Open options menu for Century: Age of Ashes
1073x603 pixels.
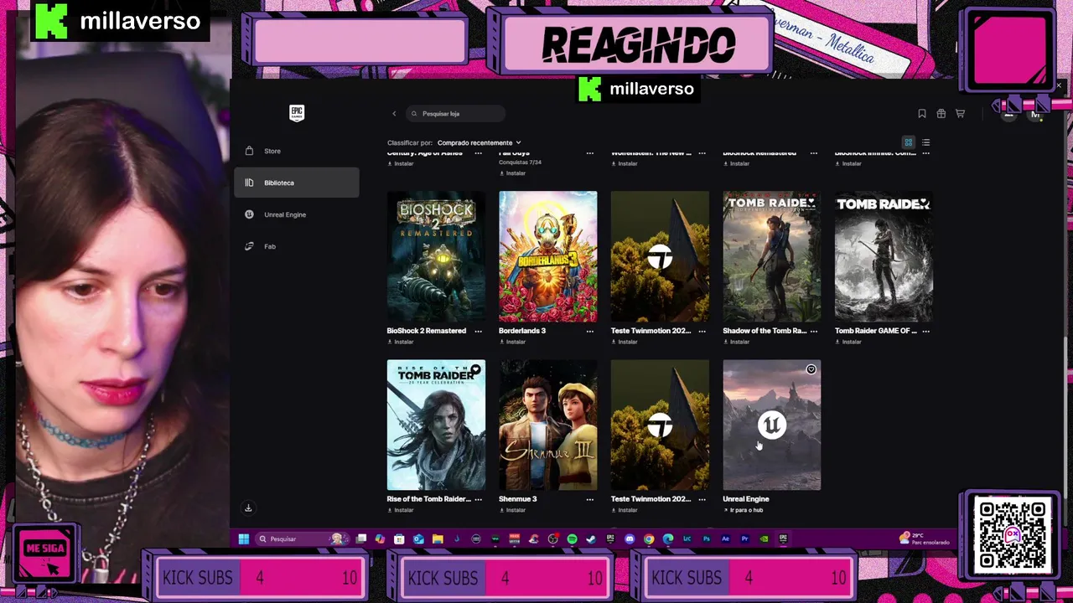pyautogui.click(x=478, y=153)
